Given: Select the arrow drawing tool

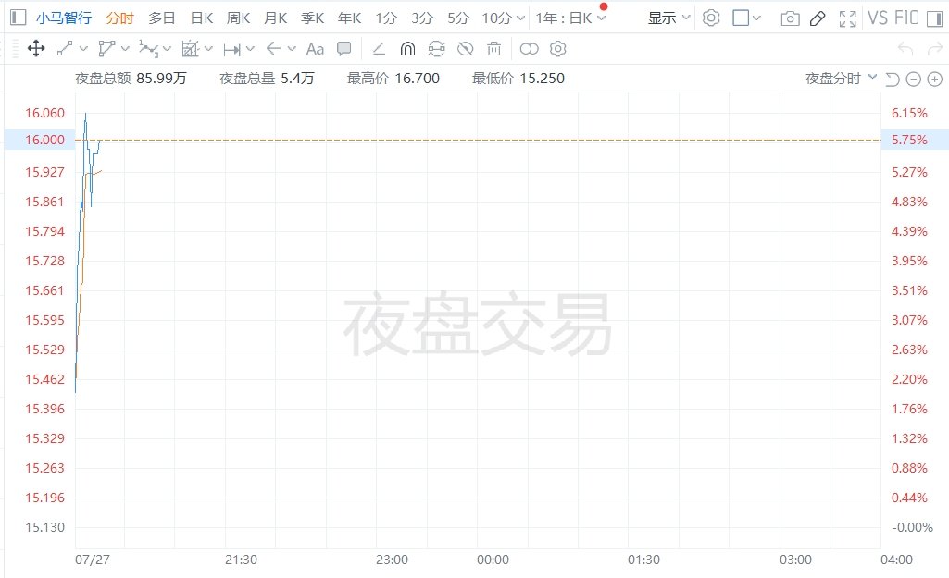Looking at the screenshot, I should tap(273, 49).
